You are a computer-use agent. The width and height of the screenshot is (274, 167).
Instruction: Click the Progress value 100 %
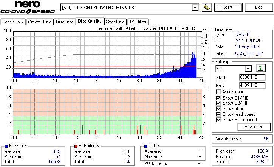click(263, 151)
